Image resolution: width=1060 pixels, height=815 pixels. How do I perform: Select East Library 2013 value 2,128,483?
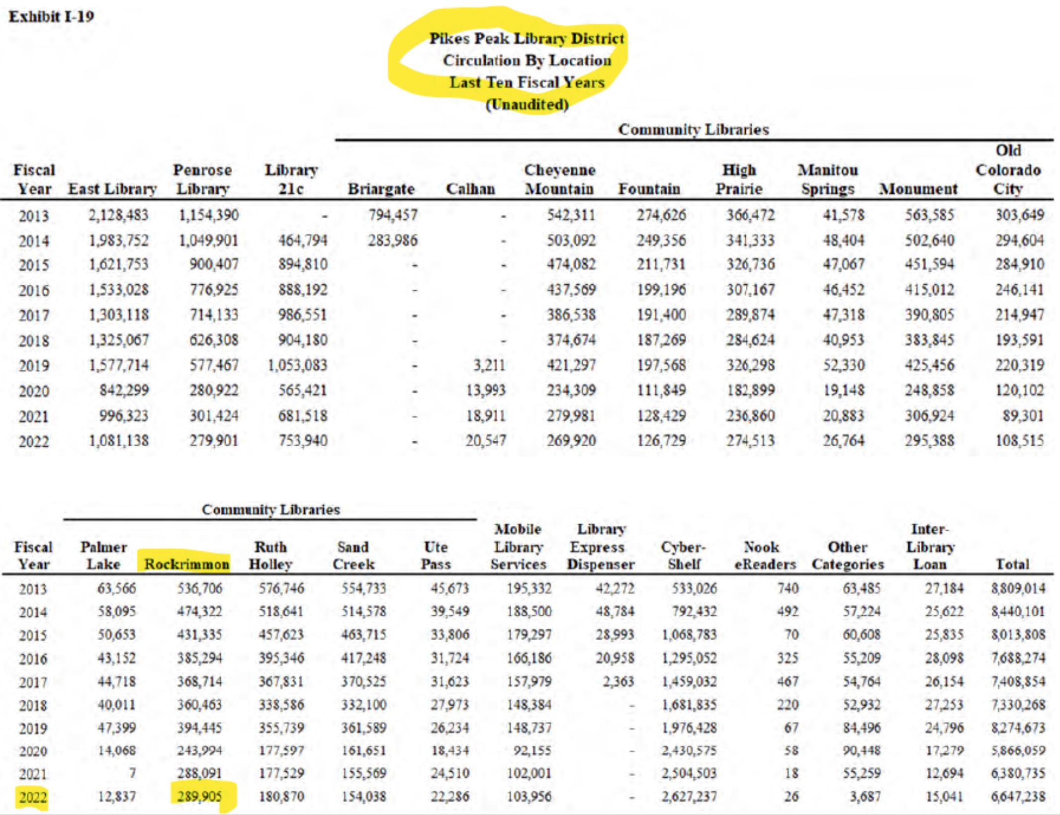click(x=118, y=215)
